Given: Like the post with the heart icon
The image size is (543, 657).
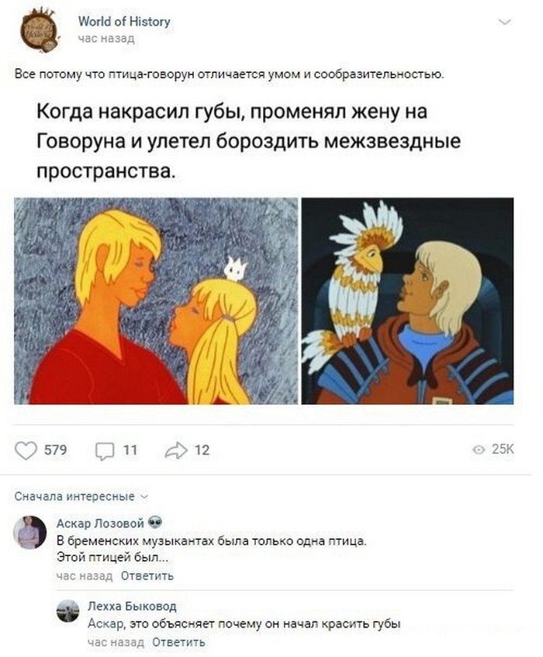Looking at the screenshot, I should click(x=26, y=451).
